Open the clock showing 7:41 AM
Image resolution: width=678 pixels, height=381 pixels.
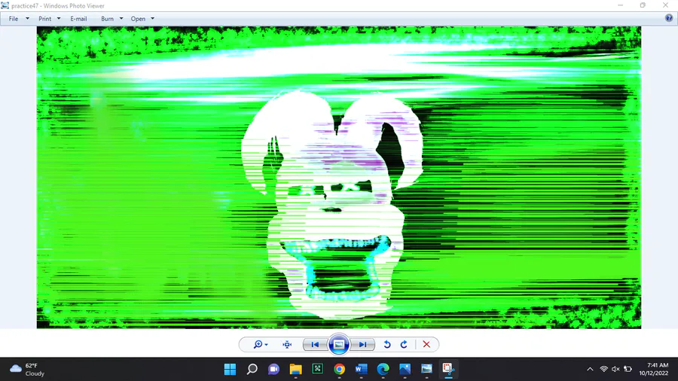654,369
